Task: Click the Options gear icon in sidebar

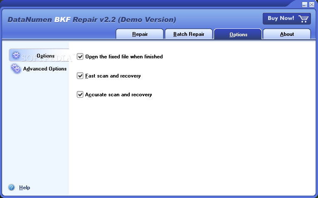Action: [16, 55]
